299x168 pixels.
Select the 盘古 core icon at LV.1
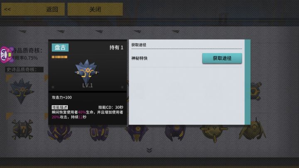pos(87,72)
